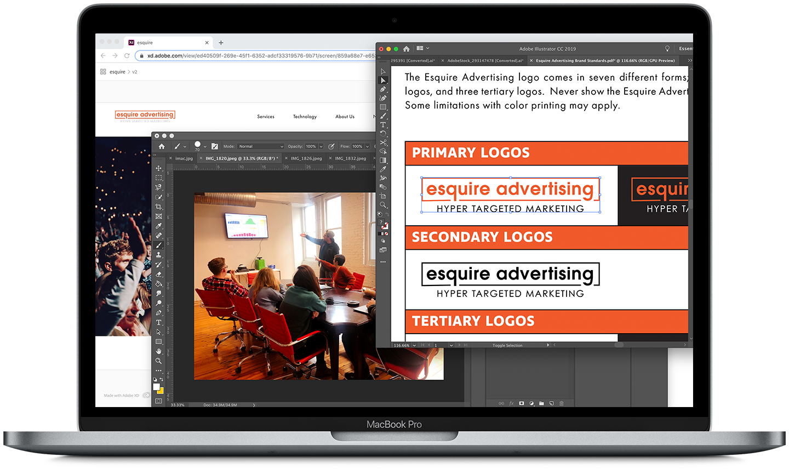Open Services link on Esquire webpage
This screenshot has height=469, width=789.
(266, 117)
